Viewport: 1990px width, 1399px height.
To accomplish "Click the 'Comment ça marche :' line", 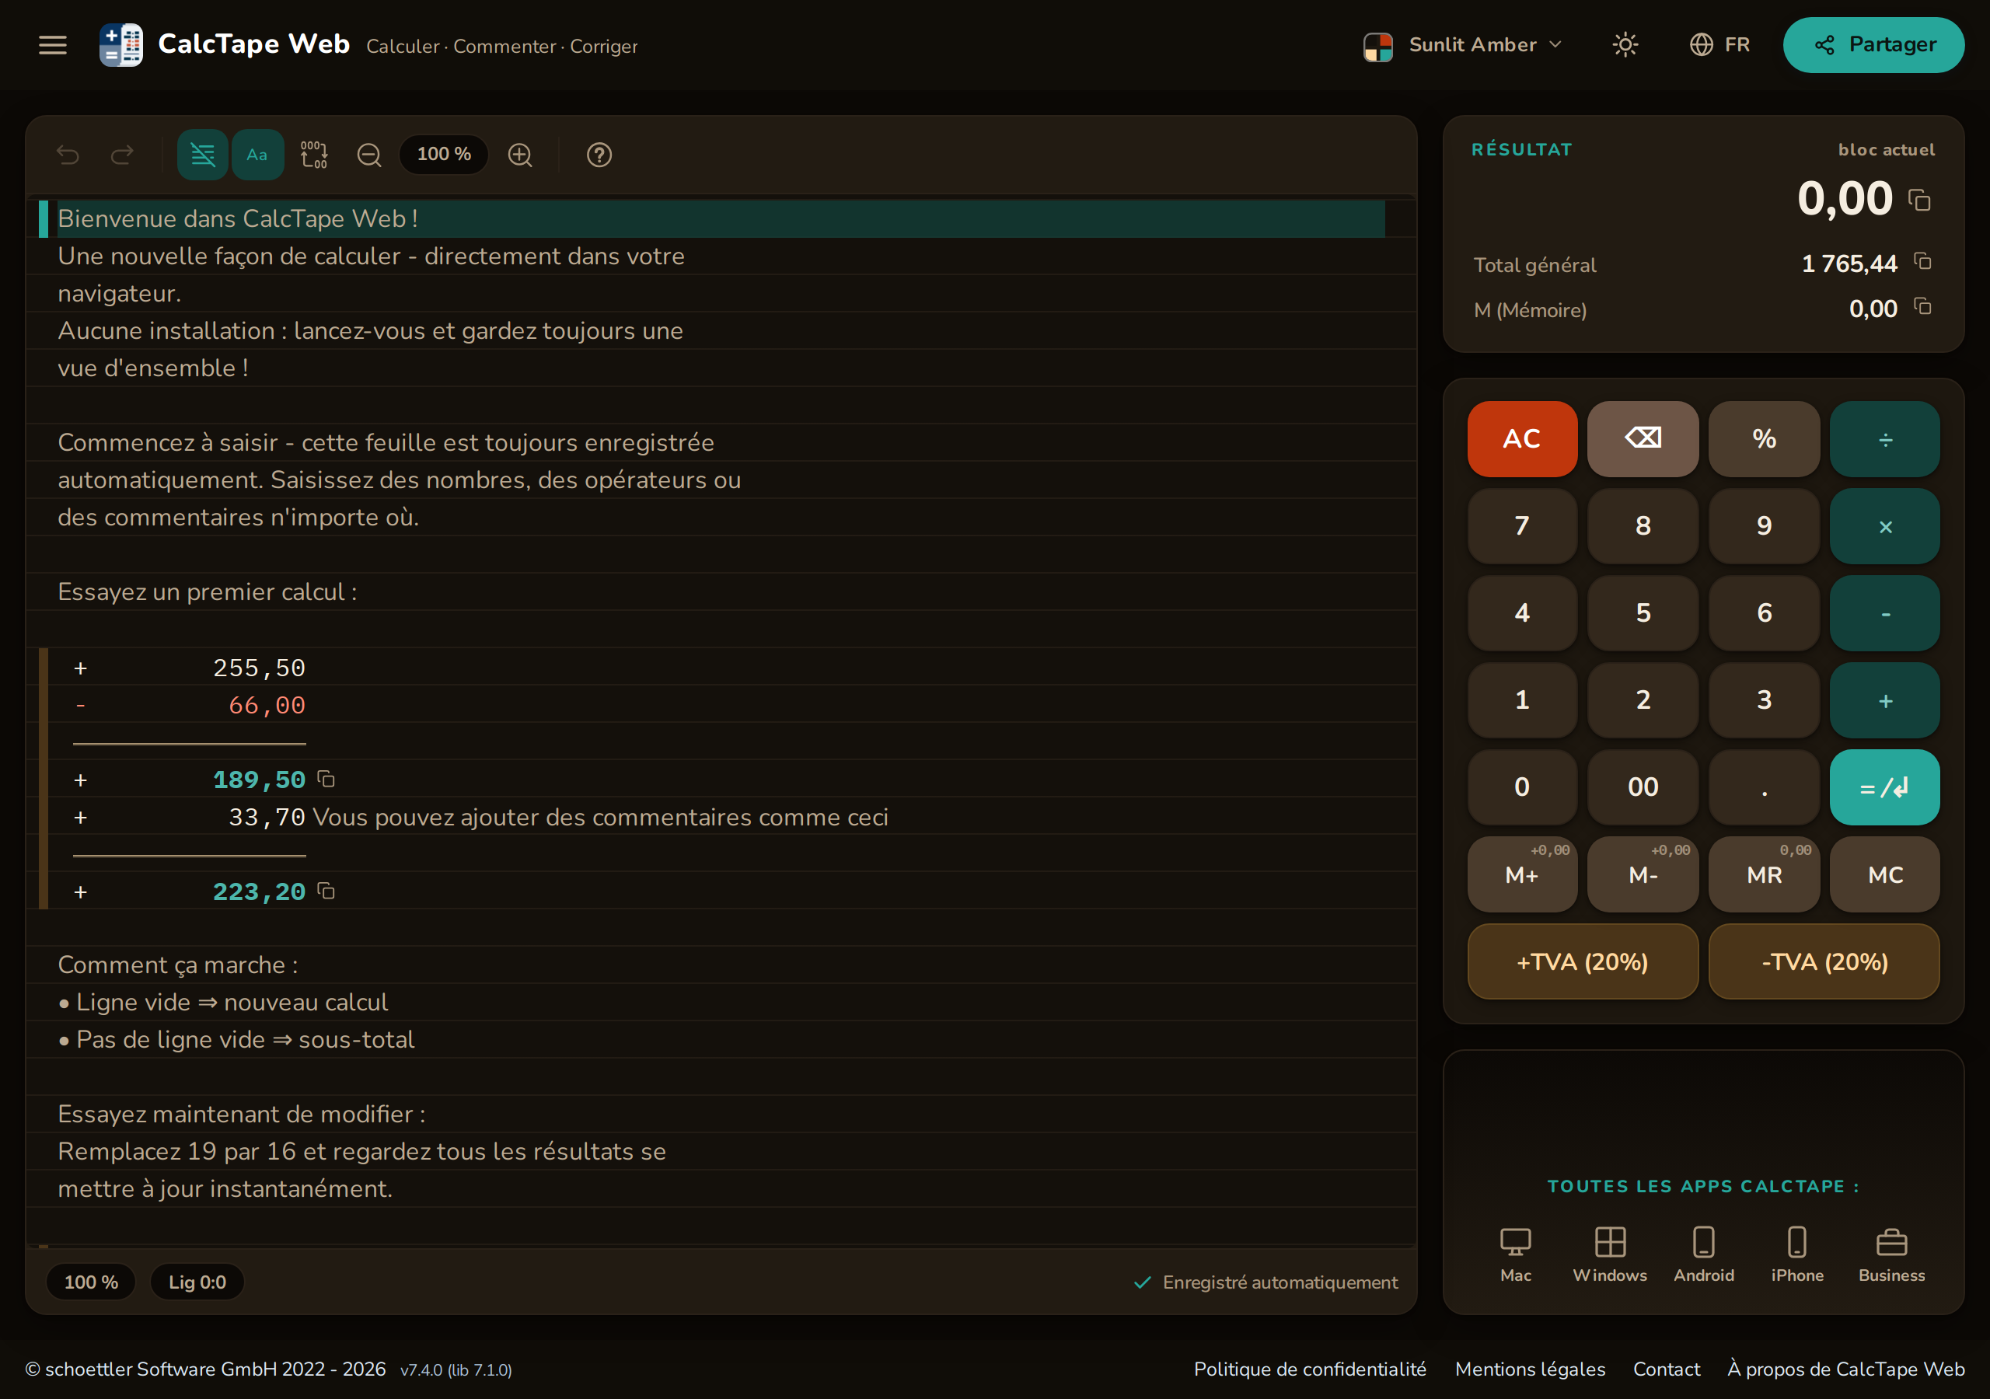I will click(178, 965).
